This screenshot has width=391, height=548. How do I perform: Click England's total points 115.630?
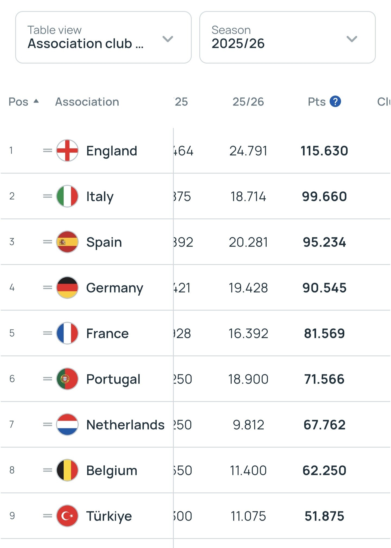[x=324, y=151]
